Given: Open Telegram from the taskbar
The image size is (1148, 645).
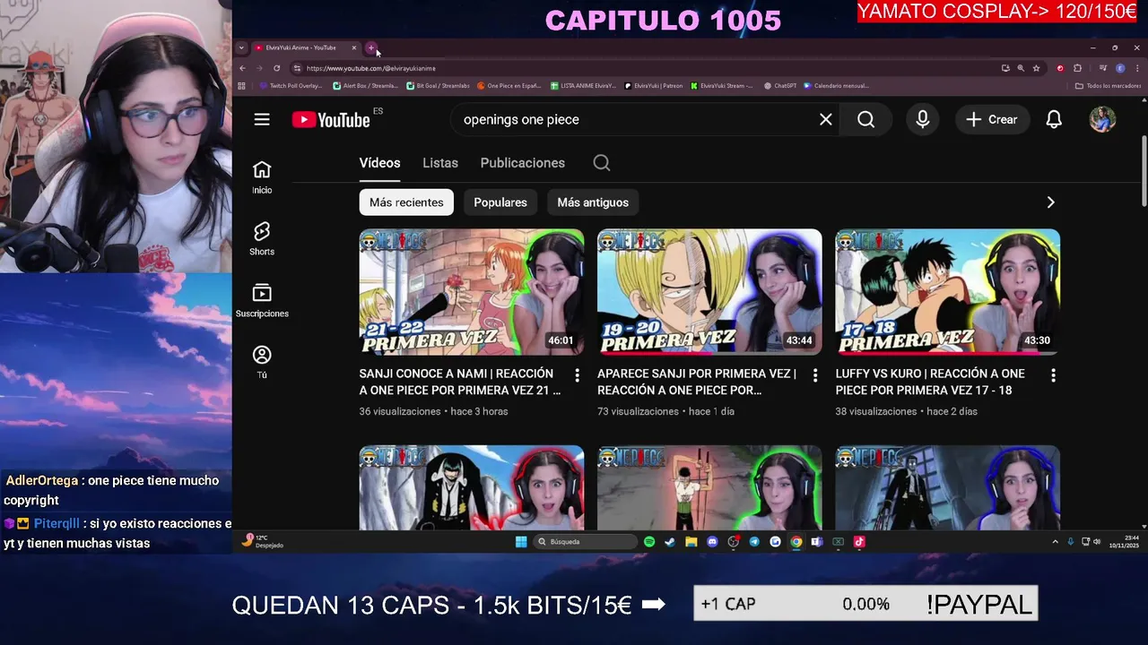Looking at the screenshot, I should click(754, 542).
